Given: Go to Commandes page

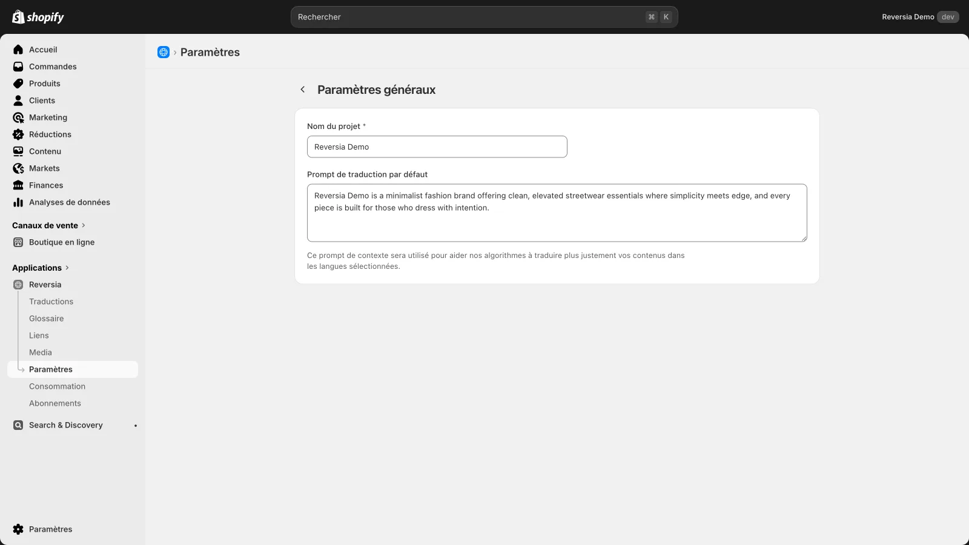Looking at the screenshot, I should (x=53, y=67).
